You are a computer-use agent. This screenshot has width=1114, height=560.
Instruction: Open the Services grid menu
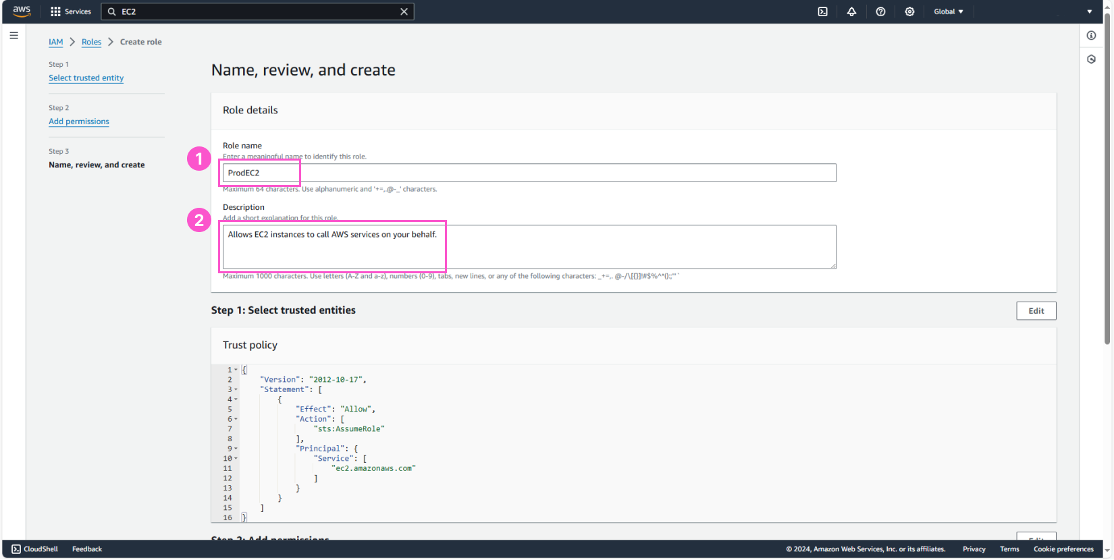pyautogui.click(x=70, y=11)
